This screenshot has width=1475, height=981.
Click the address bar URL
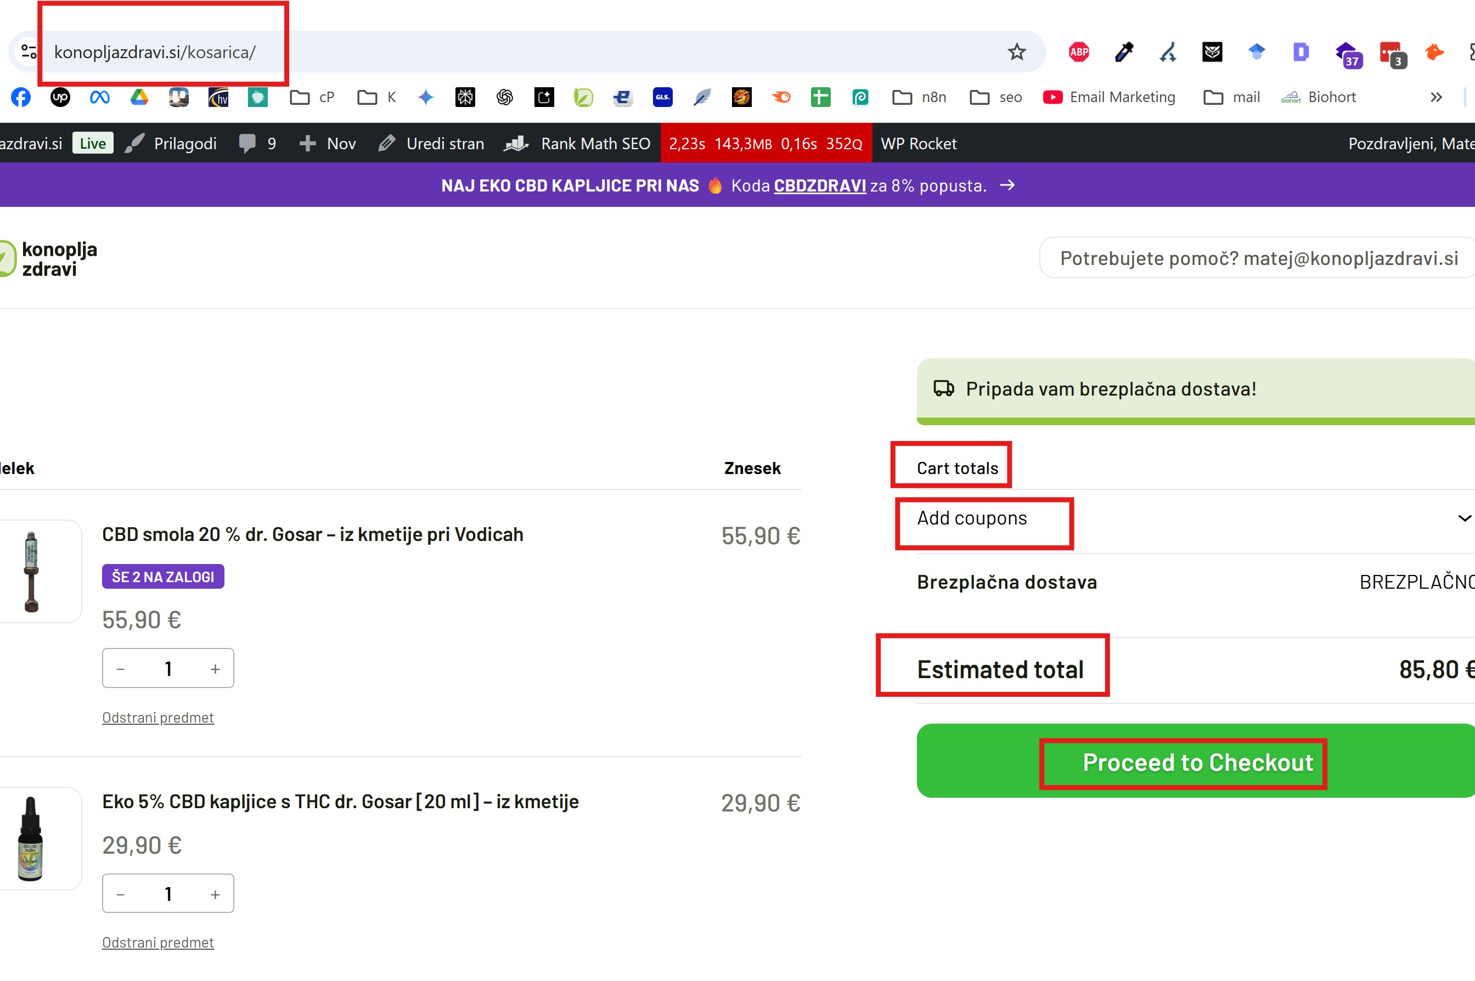(x=155, y=52)
